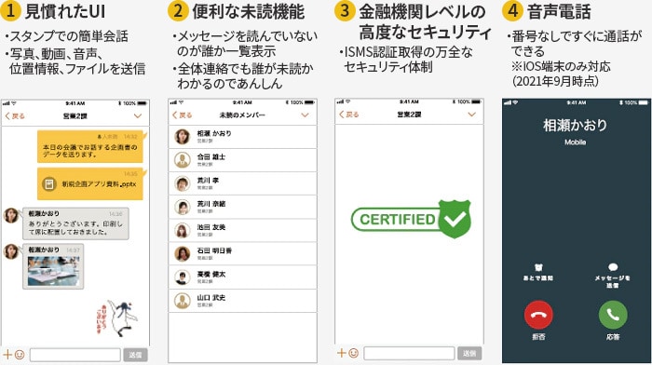Viewport: 652px width, 365px height.
Task: Open the shared photo thumbnail in the chat
Action: click(x=53, y=271)
